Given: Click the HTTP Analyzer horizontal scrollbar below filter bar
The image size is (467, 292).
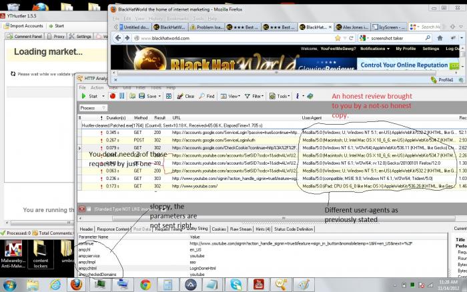Looking at the screenshot, I should click(x=284, y=218).
